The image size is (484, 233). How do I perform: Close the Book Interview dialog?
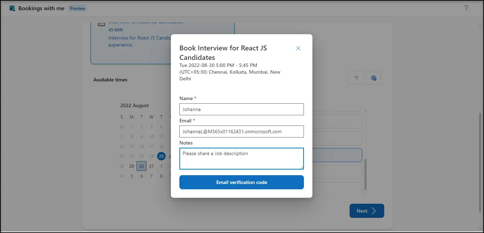(298, 48)
